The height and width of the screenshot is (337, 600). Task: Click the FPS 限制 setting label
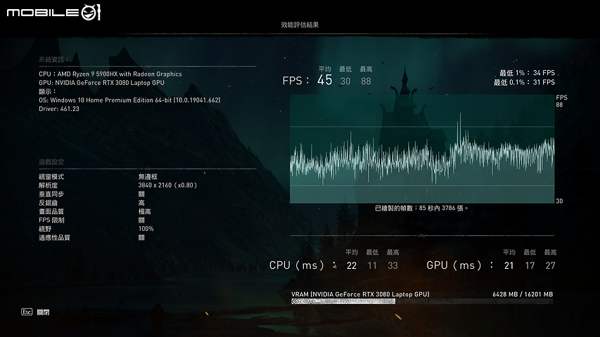coord(51,220)
